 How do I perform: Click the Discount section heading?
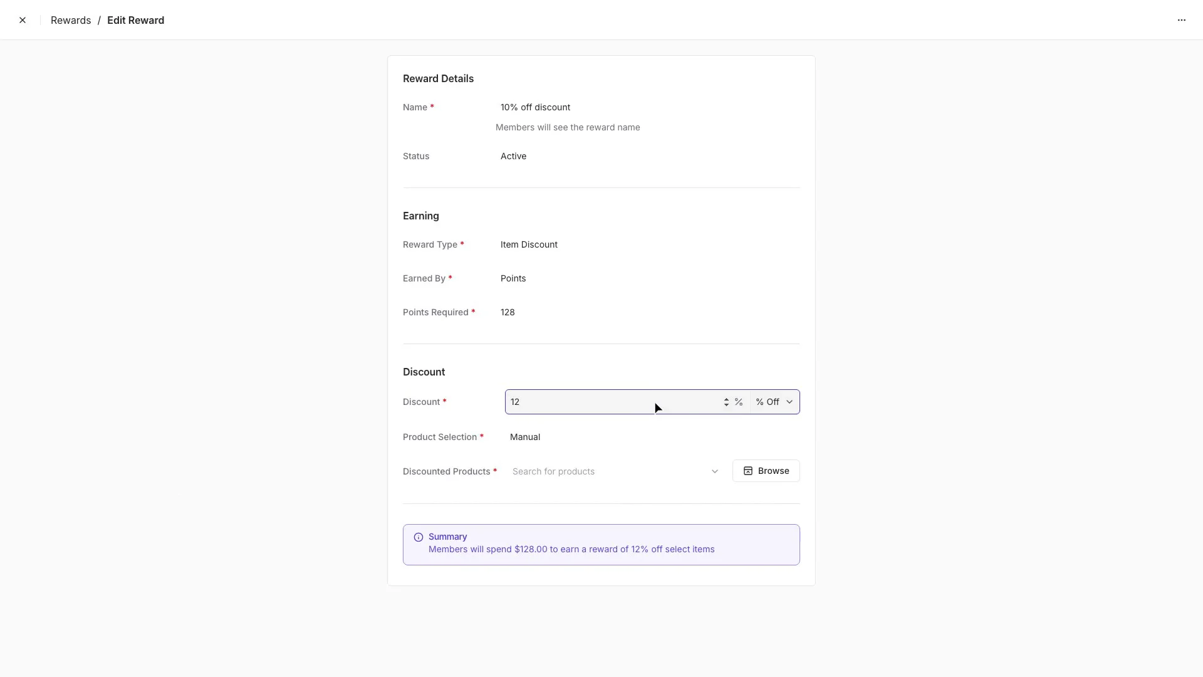[424, 372]
